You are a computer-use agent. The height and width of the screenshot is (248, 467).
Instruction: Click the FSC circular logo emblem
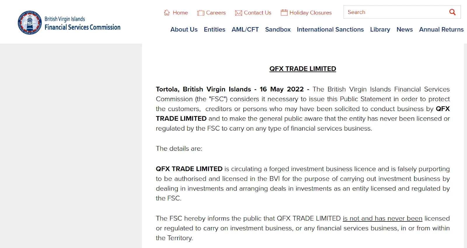pyautogui.click(x=30, y=22)
